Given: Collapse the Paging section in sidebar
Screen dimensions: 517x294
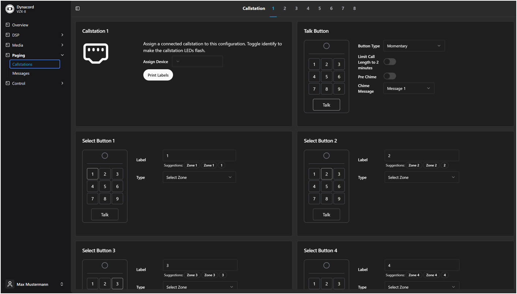Looking at the screenshot, I should (62, 55).
